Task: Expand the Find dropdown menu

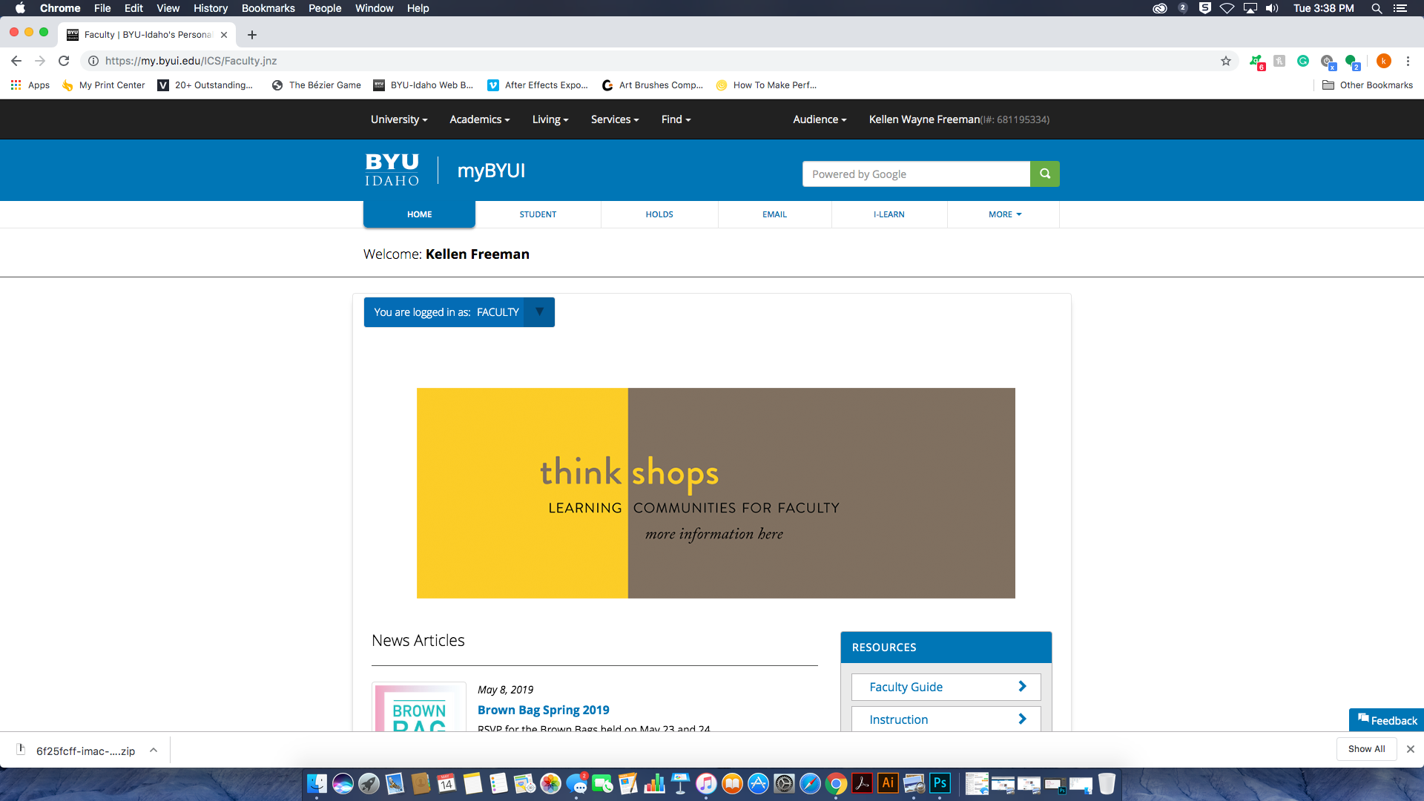Action: [676, 119]
